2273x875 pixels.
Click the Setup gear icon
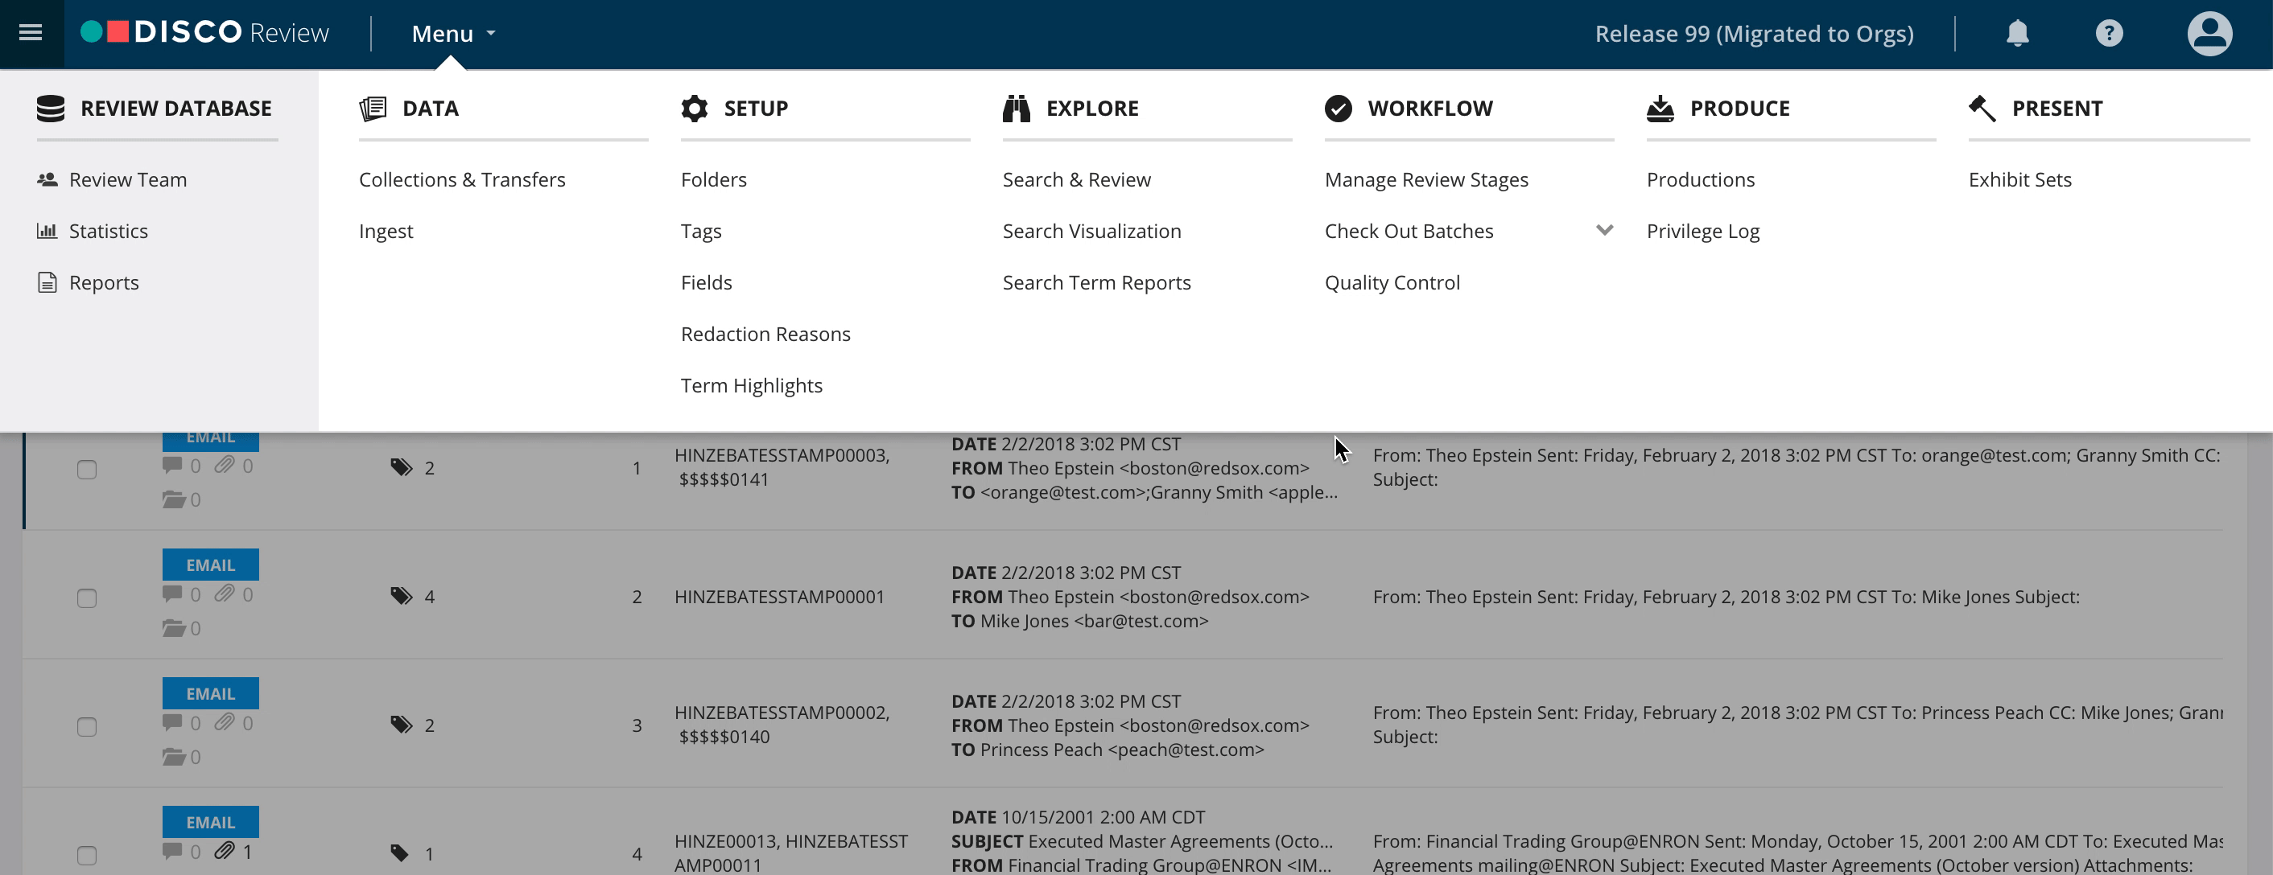(695, 109)
